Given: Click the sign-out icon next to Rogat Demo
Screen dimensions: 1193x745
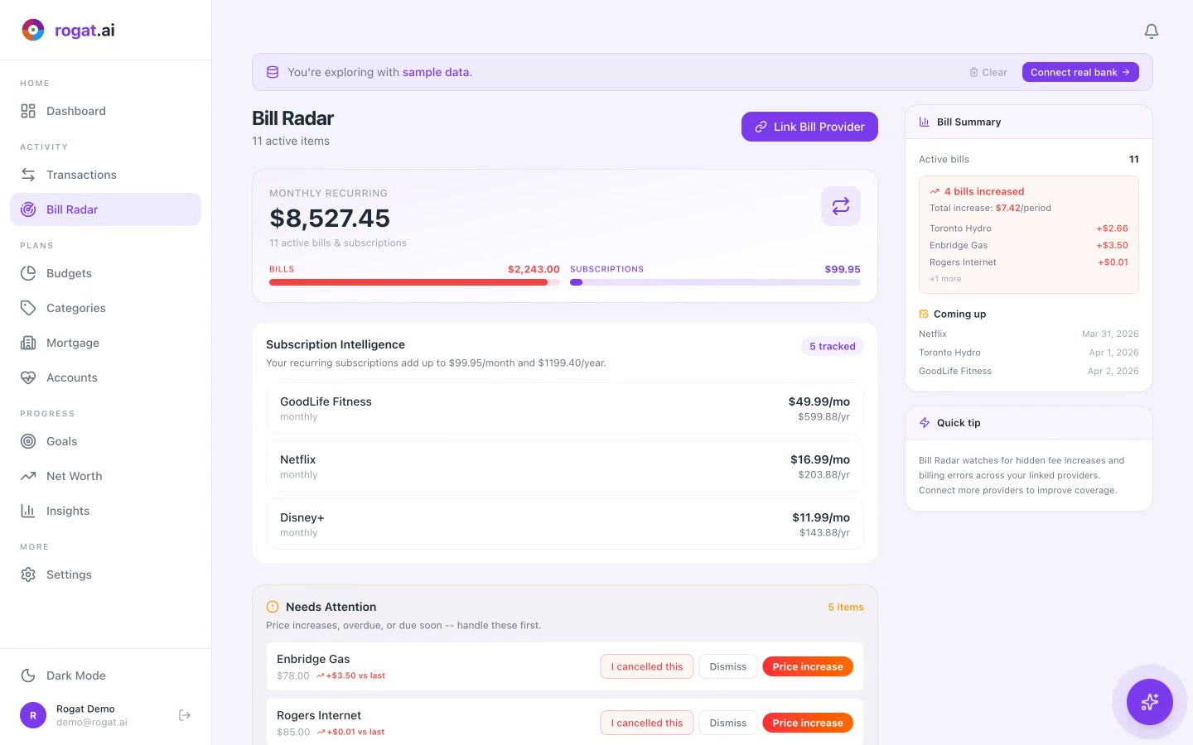Looking at the screenshot, I should [x=184, y=714].
